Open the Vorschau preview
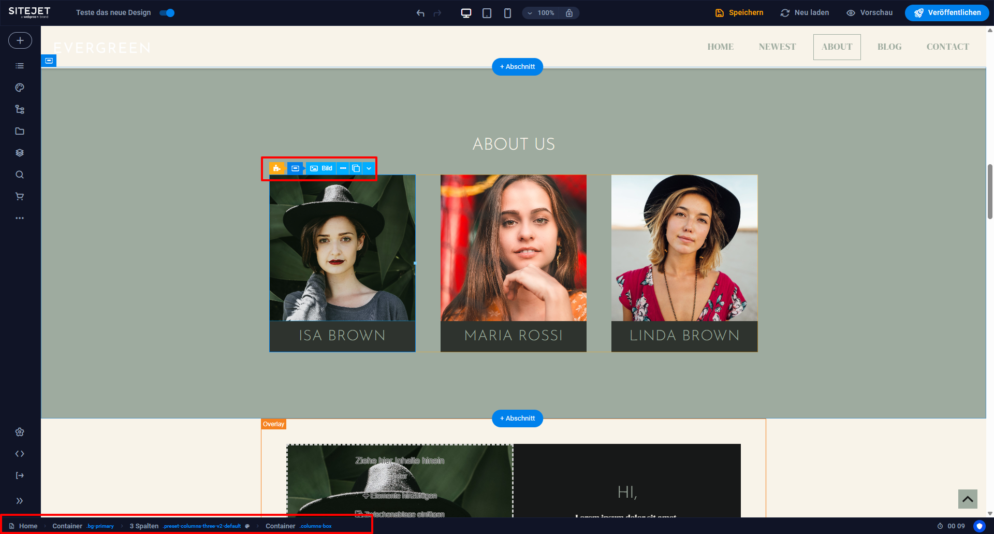Viewport: 994px width, 534px height. [869, 13]
